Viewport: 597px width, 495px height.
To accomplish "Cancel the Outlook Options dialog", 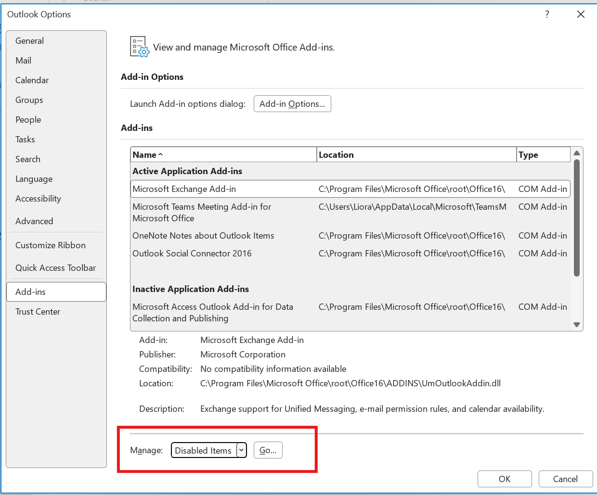I will [566, 479].
